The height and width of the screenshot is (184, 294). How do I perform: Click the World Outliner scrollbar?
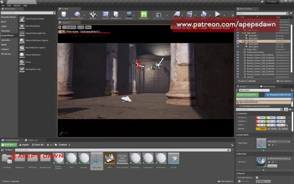291,48
